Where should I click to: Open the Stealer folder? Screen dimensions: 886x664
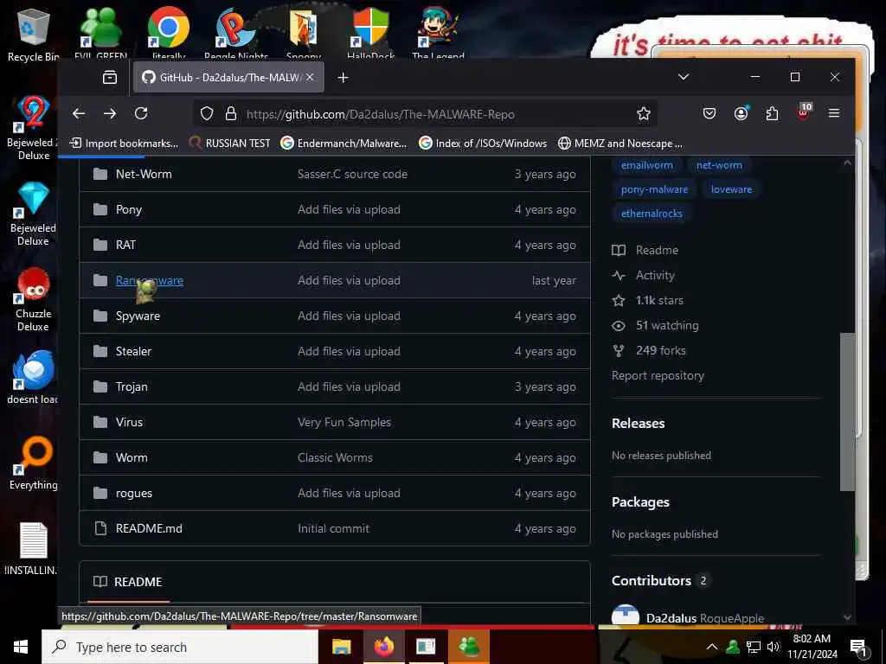point(133,351)
